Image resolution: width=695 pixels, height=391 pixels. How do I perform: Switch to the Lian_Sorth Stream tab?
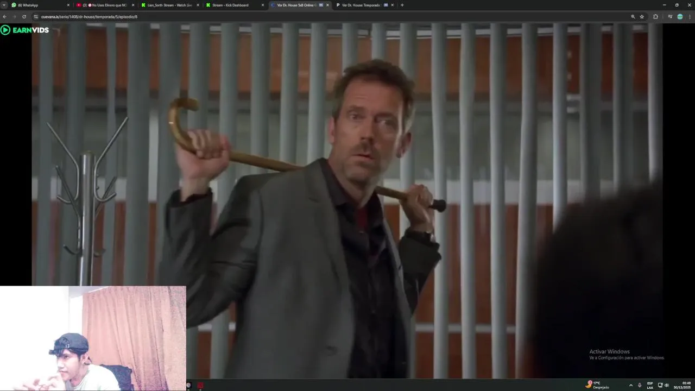(x=169, y=5)
